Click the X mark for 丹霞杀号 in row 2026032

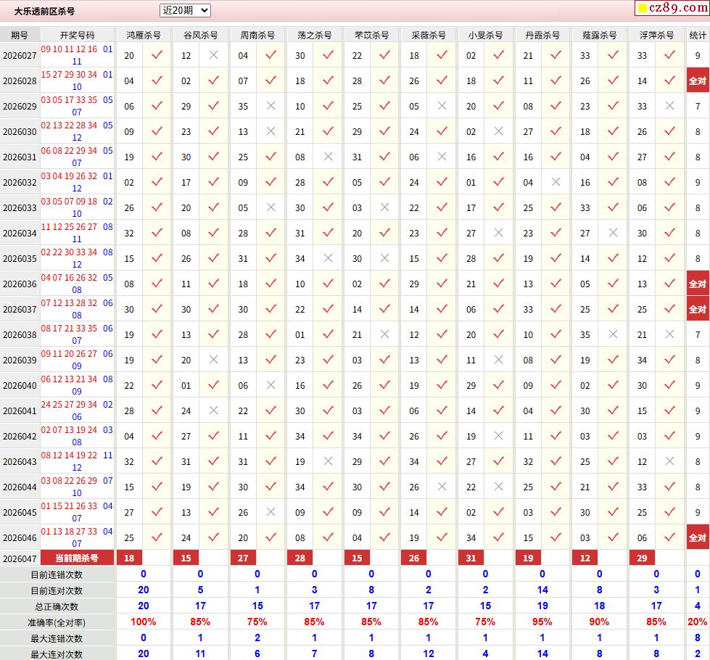point(556,182)
